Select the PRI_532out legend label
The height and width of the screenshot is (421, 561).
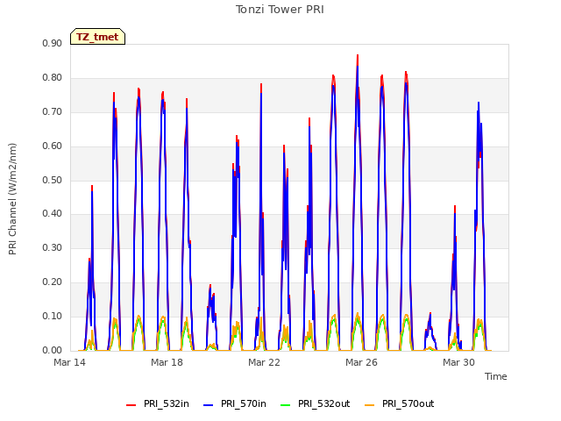324,403
